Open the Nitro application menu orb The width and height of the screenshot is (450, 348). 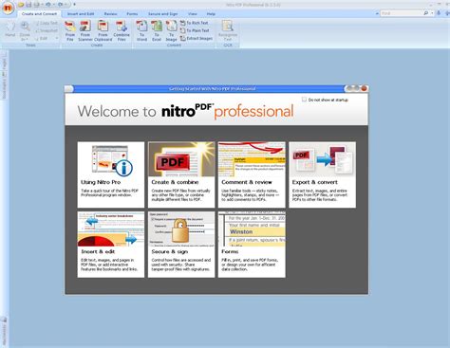point(8,8)
